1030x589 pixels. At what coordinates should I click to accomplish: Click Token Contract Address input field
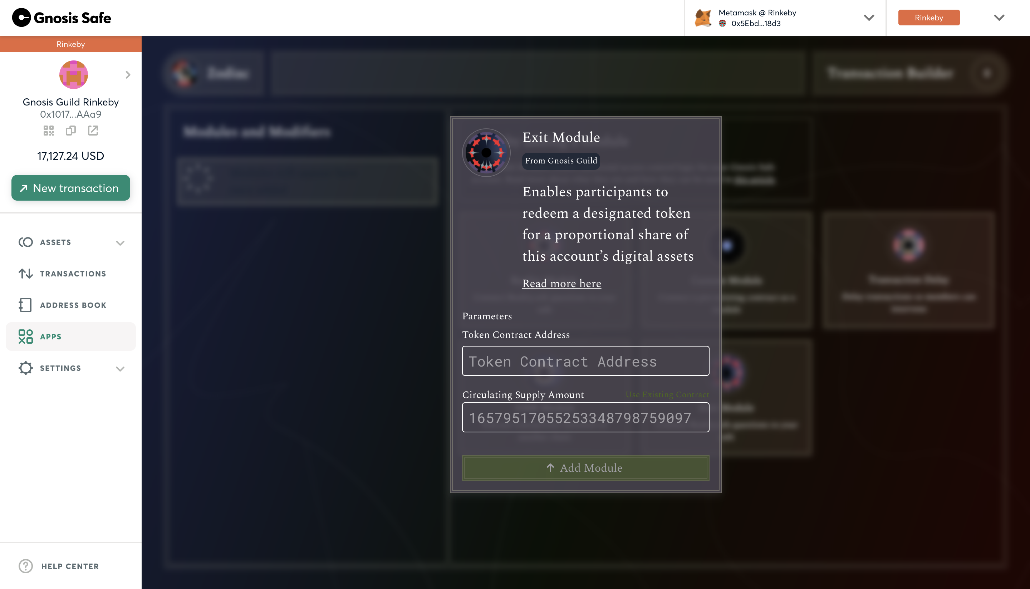(586, 360)
